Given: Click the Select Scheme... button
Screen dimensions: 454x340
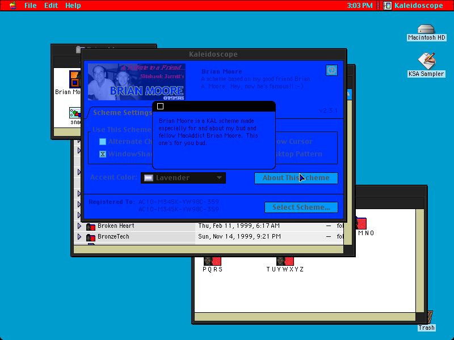Looking at the screenshot, I should tap(301, 207).
